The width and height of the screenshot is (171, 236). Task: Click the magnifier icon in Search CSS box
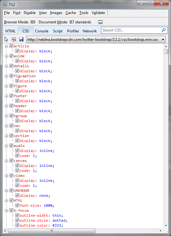[x=164, y=30]
